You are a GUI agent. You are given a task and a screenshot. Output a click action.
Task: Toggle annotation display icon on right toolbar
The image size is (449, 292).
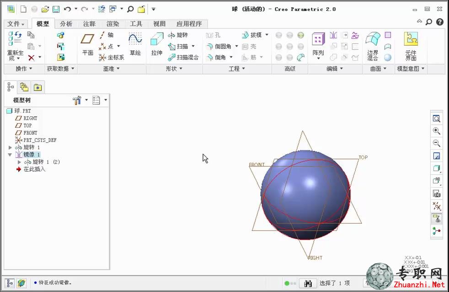[436, 219]
